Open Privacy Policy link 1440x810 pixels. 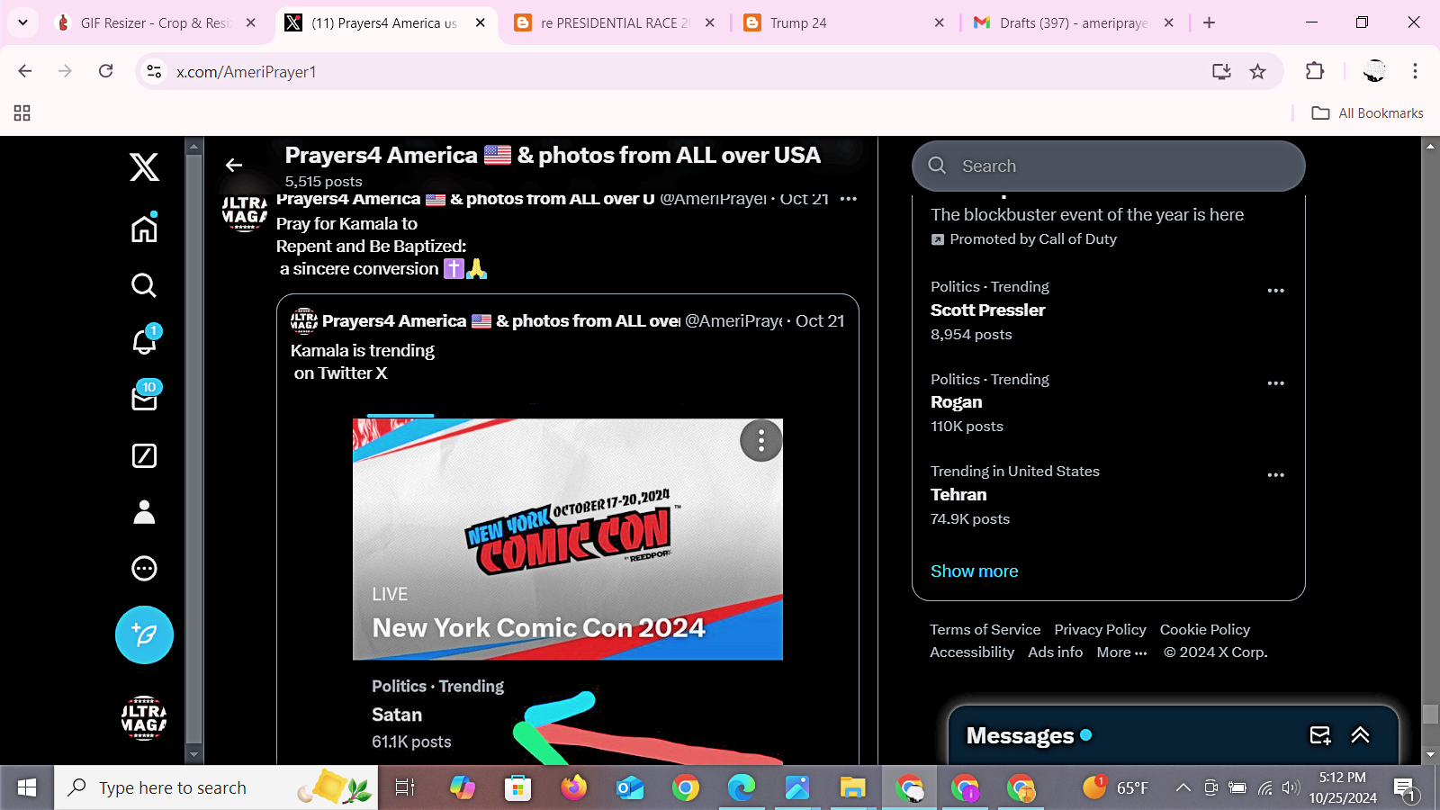click(x=1100, y=630)
